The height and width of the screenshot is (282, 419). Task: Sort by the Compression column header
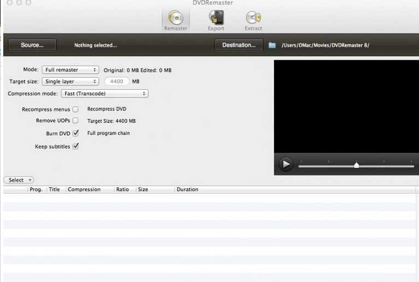tap(84, 189)
